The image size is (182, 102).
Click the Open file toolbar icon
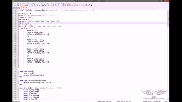click(x=16, y=5)
